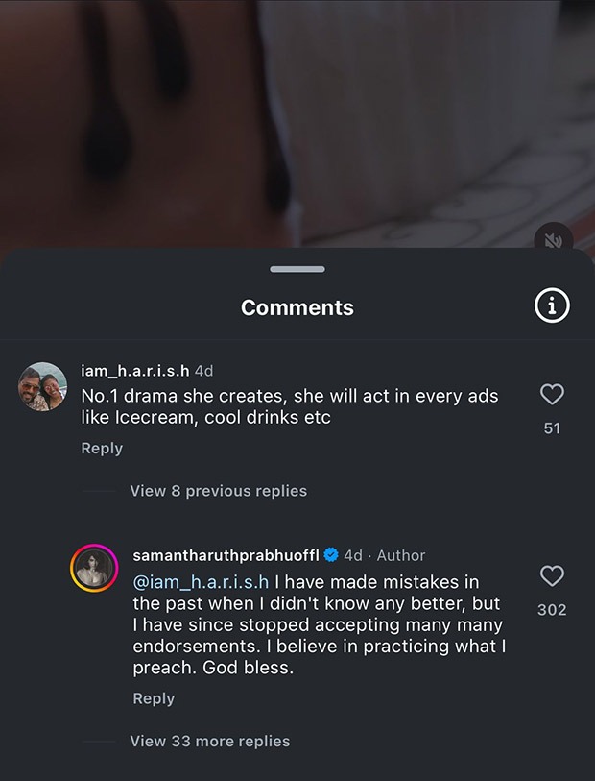
Task: Open the iam_h.a.r.i.s.h username link
Action: [x=135, y=371]
